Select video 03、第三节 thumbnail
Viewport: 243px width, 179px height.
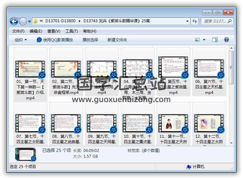point(102,69)
